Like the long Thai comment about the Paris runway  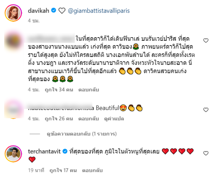tap(206, 41)
